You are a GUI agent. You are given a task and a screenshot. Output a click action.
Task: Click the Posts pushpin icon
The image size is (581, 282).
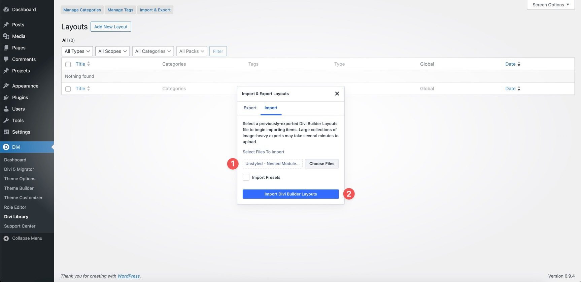pos(6,25)
